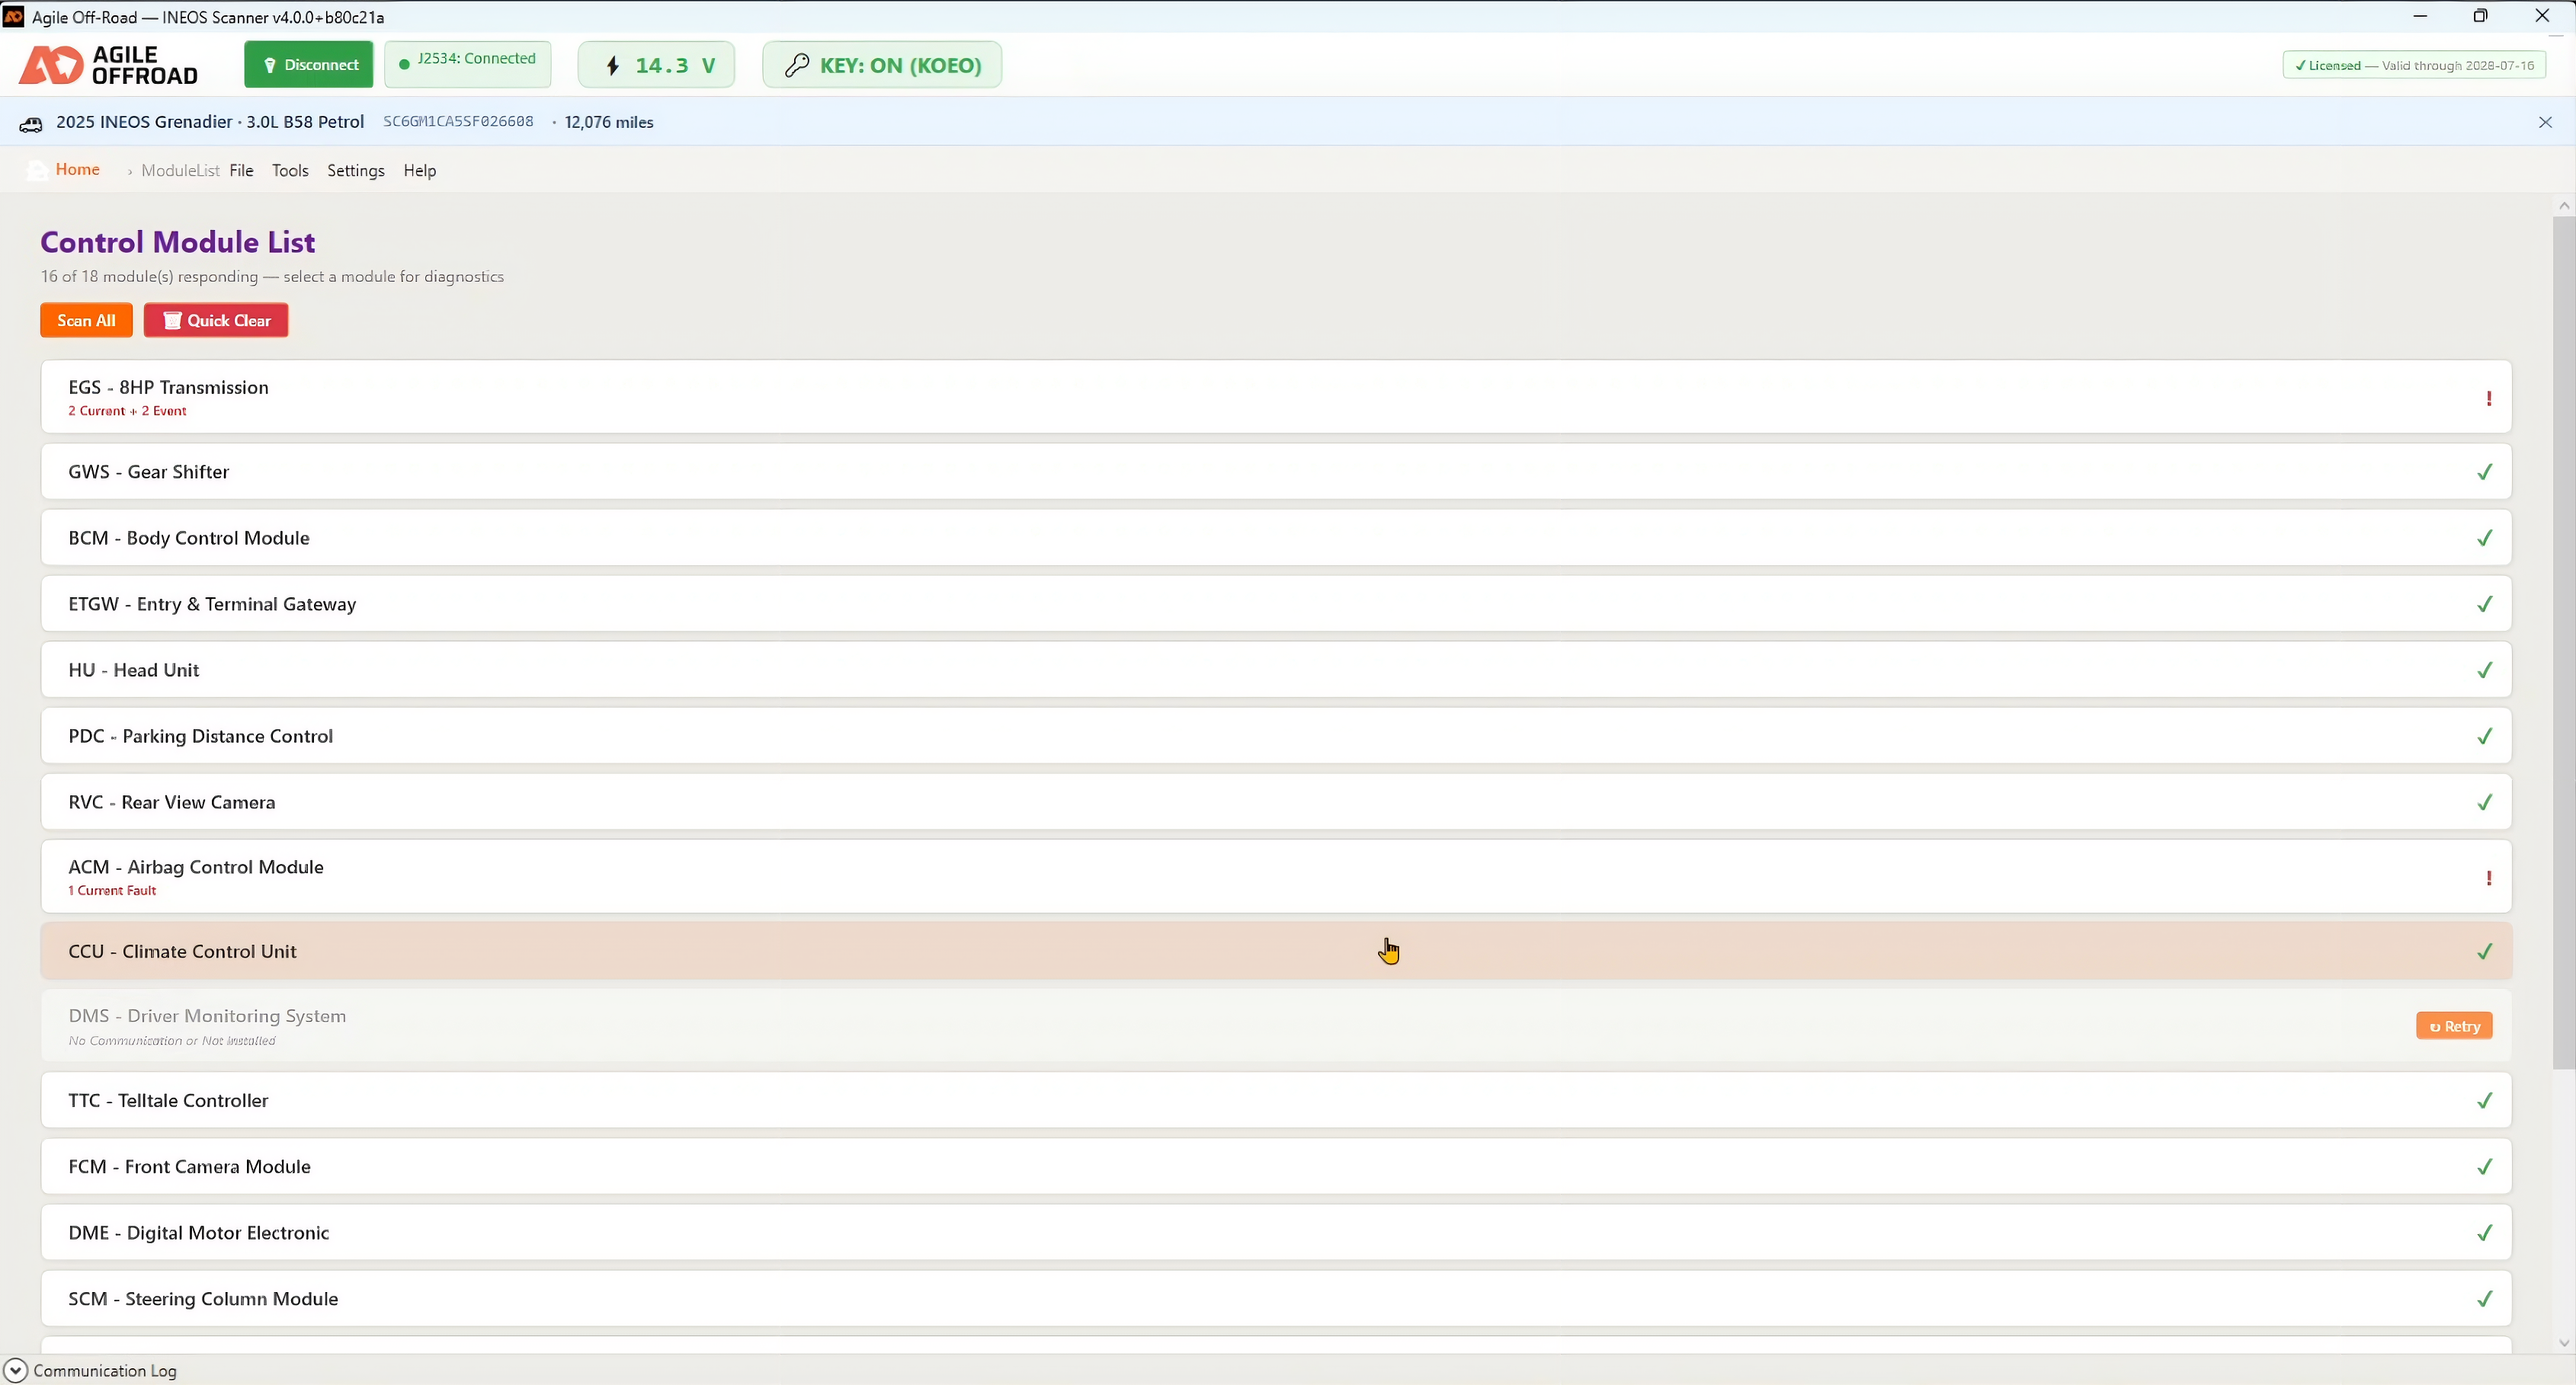Click the 12,076 miles odometer text
This screenshot has width=2576, height=1385.
pyautogui.click(x=609, y=122)
